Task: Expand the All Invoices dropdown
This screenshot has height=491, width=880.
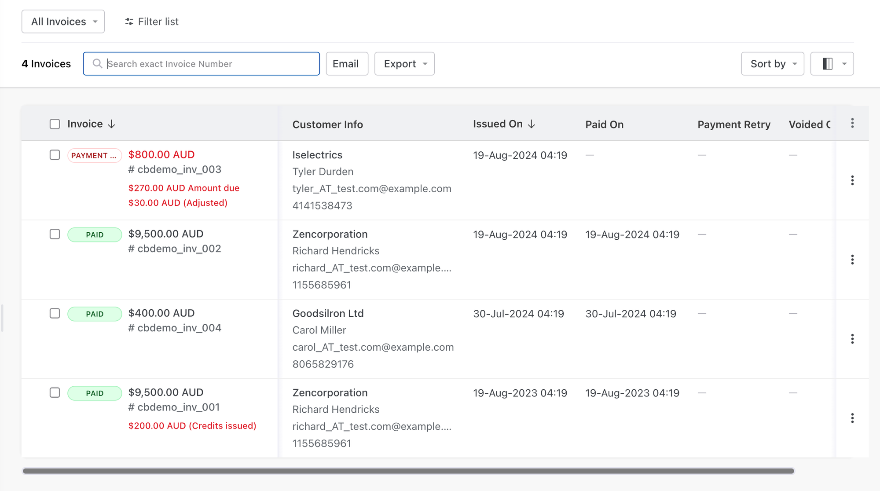Action: pyautogui.click(x=63, y=22)
